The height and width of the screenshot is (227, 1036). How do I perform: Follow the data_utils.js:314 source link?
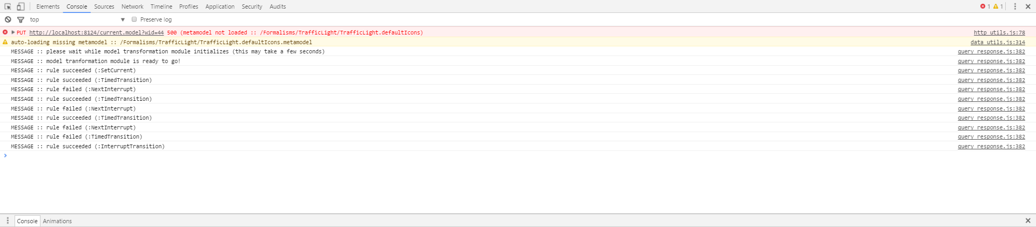pos(997,42)
